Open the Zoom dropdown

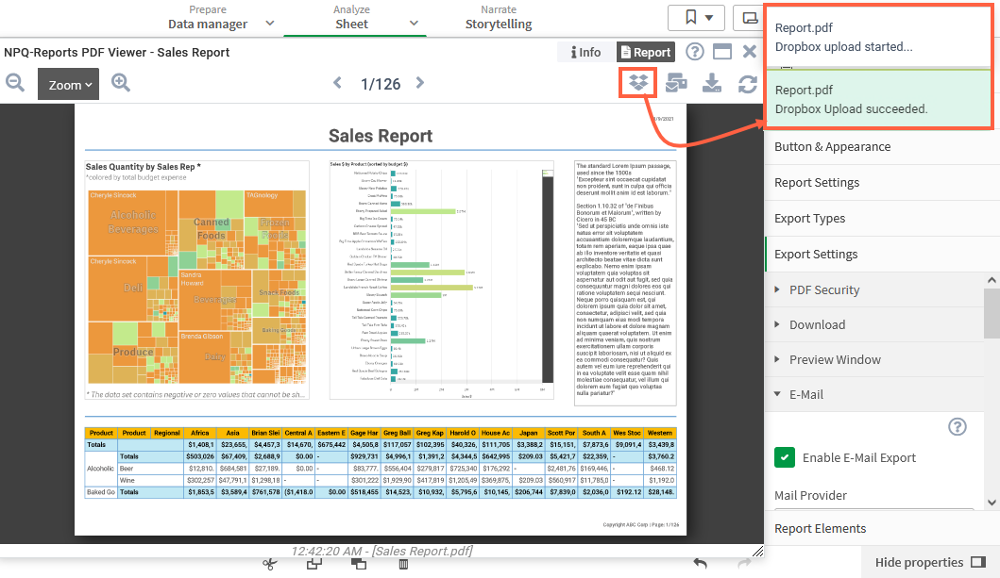pyautogui.click(x=68, y=84)
